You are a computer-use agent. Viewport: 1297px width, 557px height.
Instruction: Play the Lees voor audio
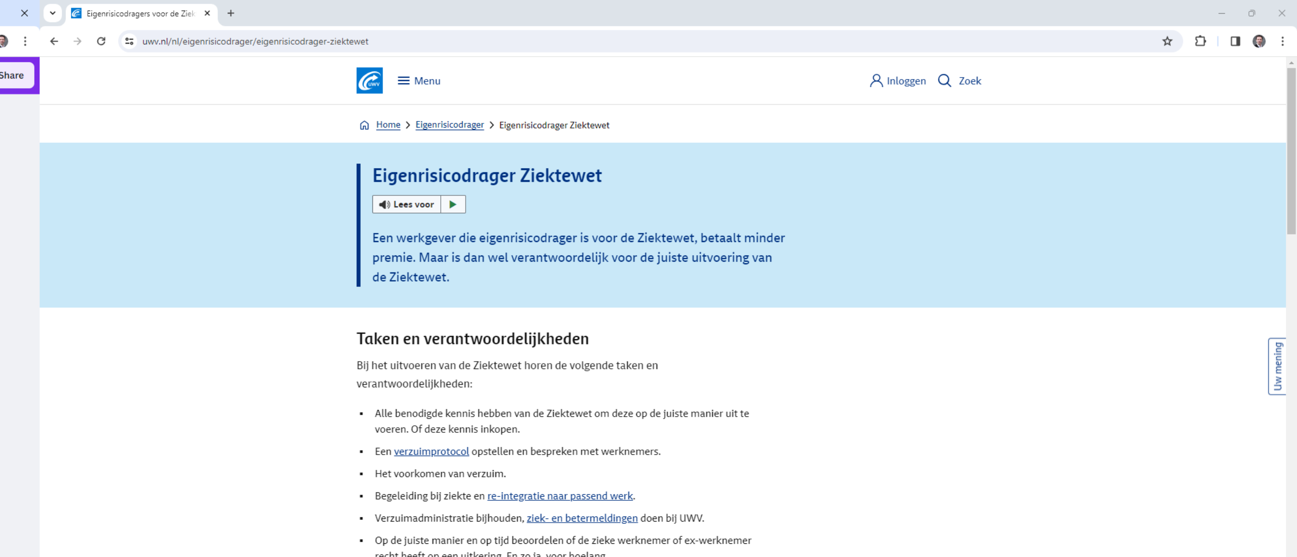pyautogui.click(x=453, y=204)
